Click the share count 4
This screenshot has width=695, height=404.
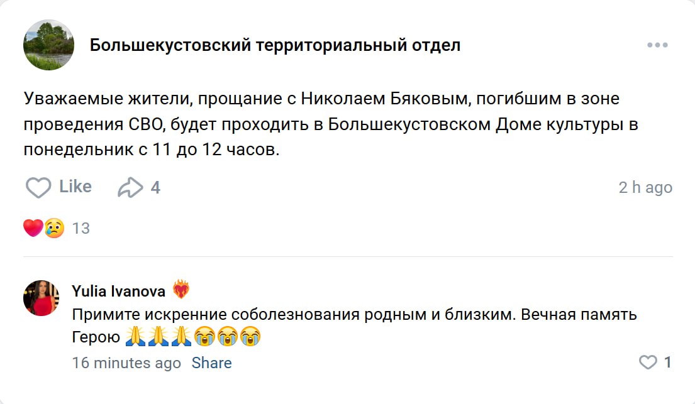[155, 187]
